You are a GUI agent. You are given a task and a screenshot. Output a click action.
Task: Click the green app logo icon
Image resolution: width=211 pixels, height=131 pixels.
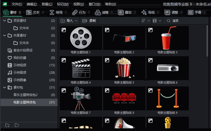click(x=5, y=4)
